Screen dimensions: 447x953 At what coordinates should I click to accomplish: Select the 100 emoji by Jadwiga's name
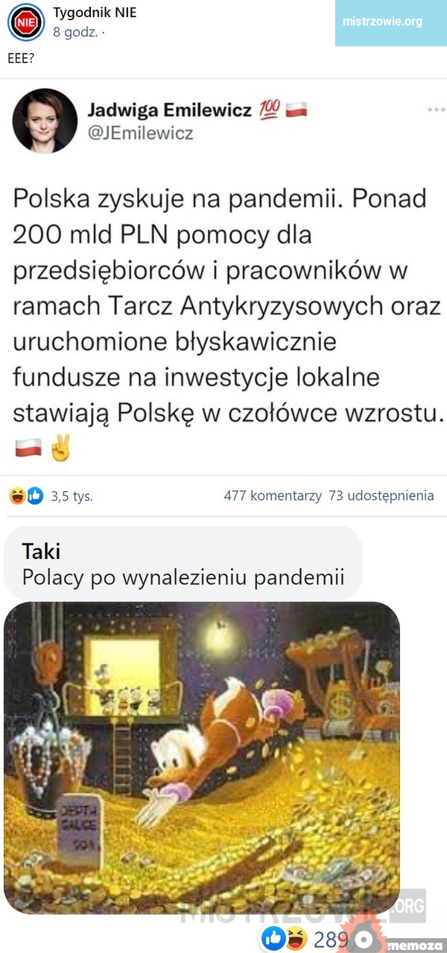[269, 110]
